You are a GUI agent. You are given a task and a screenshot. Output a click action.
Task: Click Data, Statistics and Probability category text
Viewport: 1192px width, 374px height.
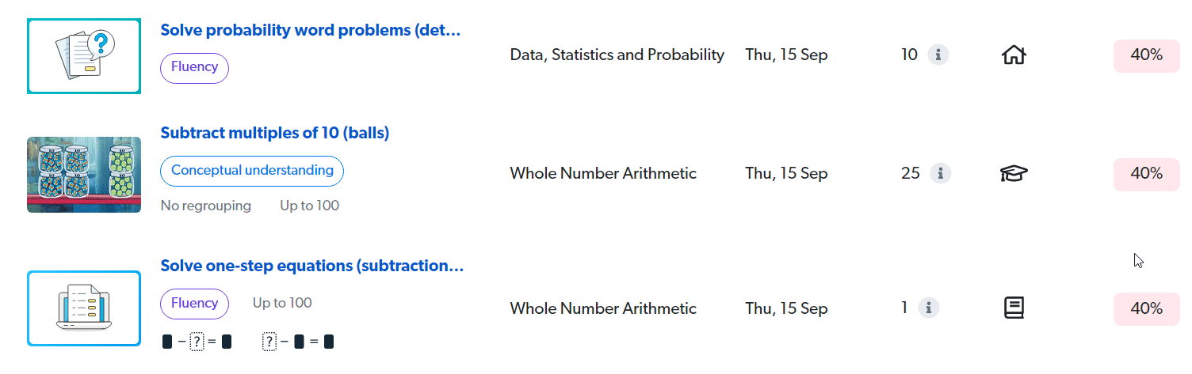click(617, 55)
